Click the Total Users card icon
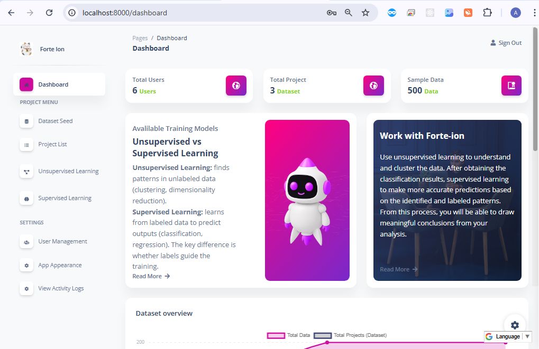This screenshot has height=349, width=539. 236,86
